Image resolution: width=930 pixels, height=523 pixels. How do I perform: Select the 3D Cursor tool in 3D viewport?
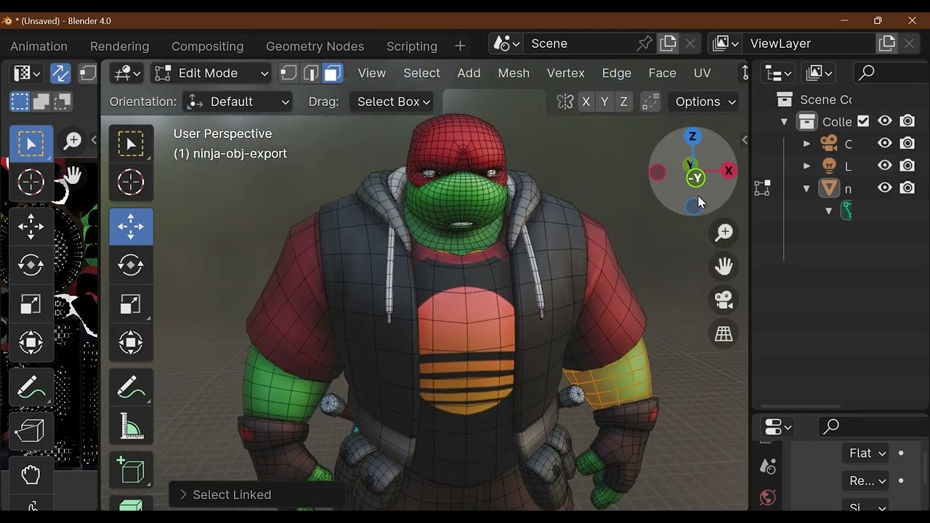[131, 182]
